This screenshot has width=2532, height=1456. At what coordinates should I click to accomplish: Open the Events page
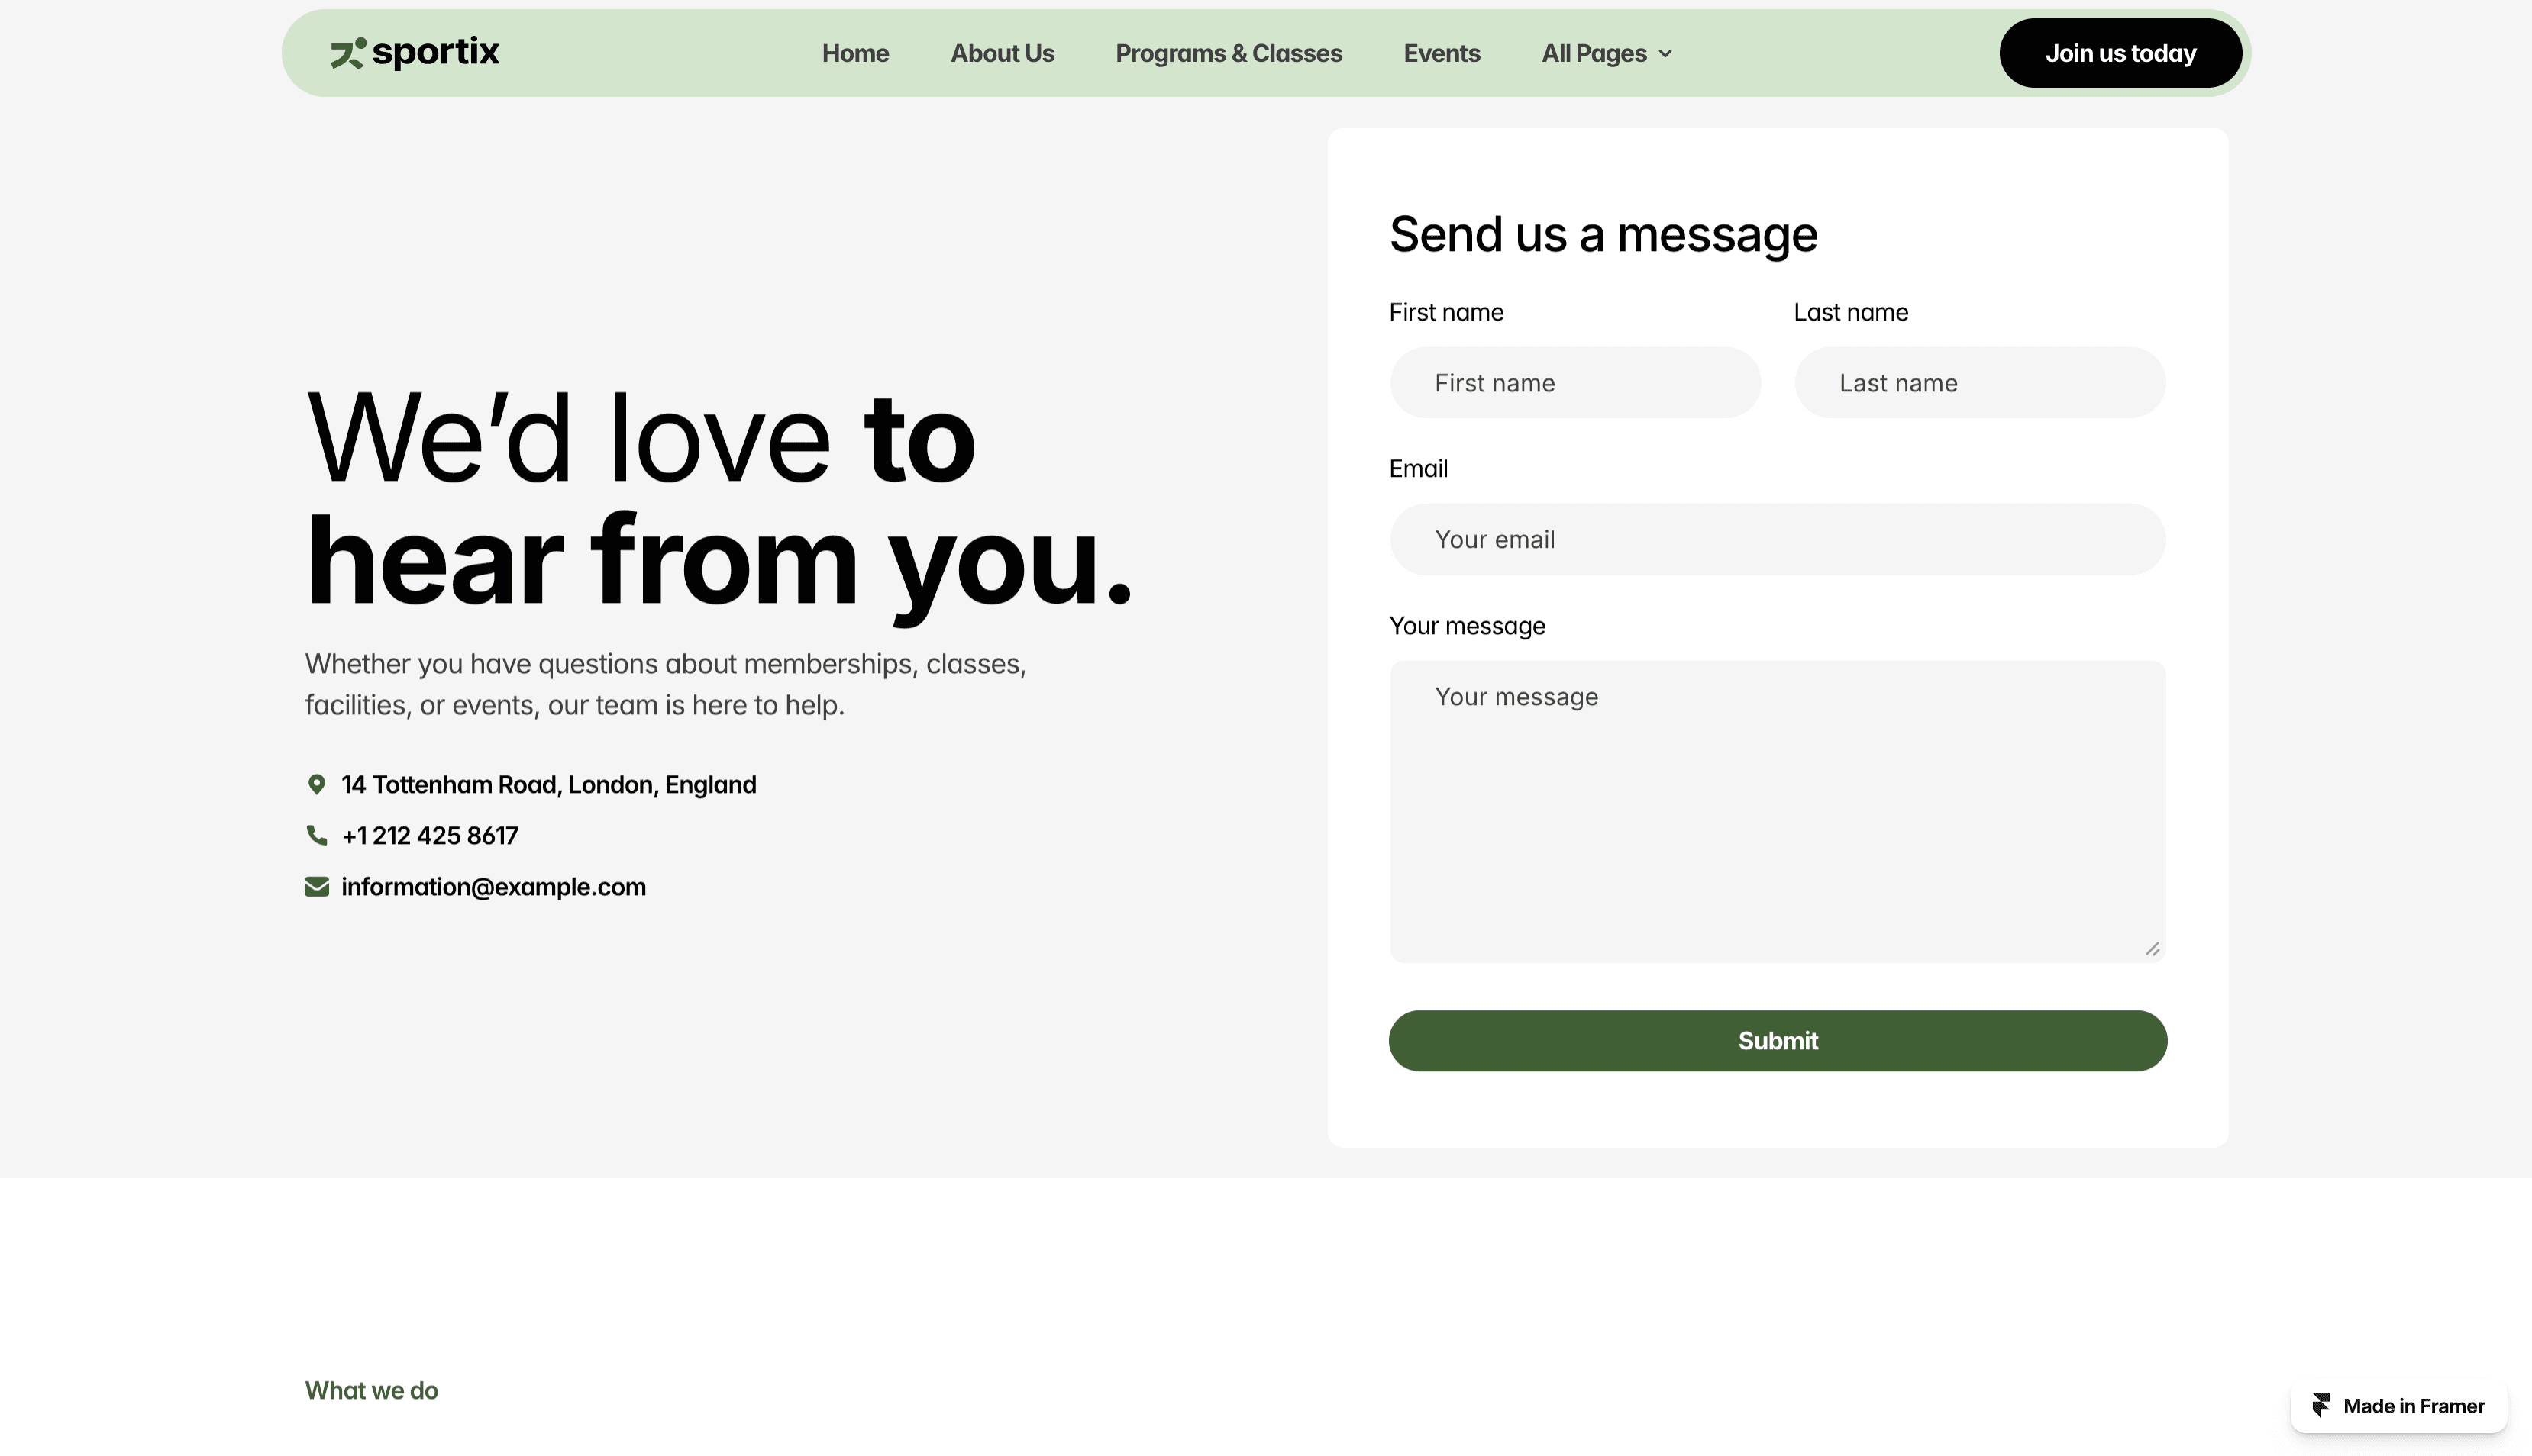pyautogui.click(x=1442, y=54)
